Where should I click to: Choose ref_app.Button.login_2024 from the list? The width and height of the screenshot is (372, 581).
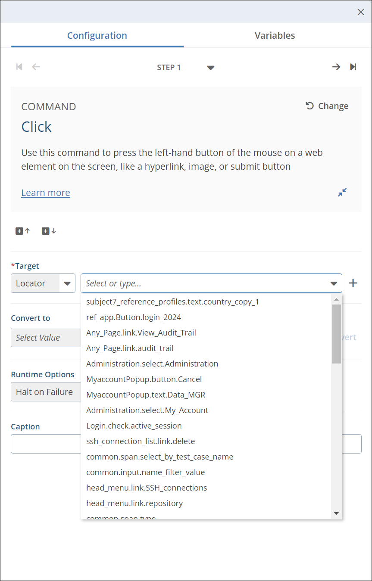pos(134,317)
